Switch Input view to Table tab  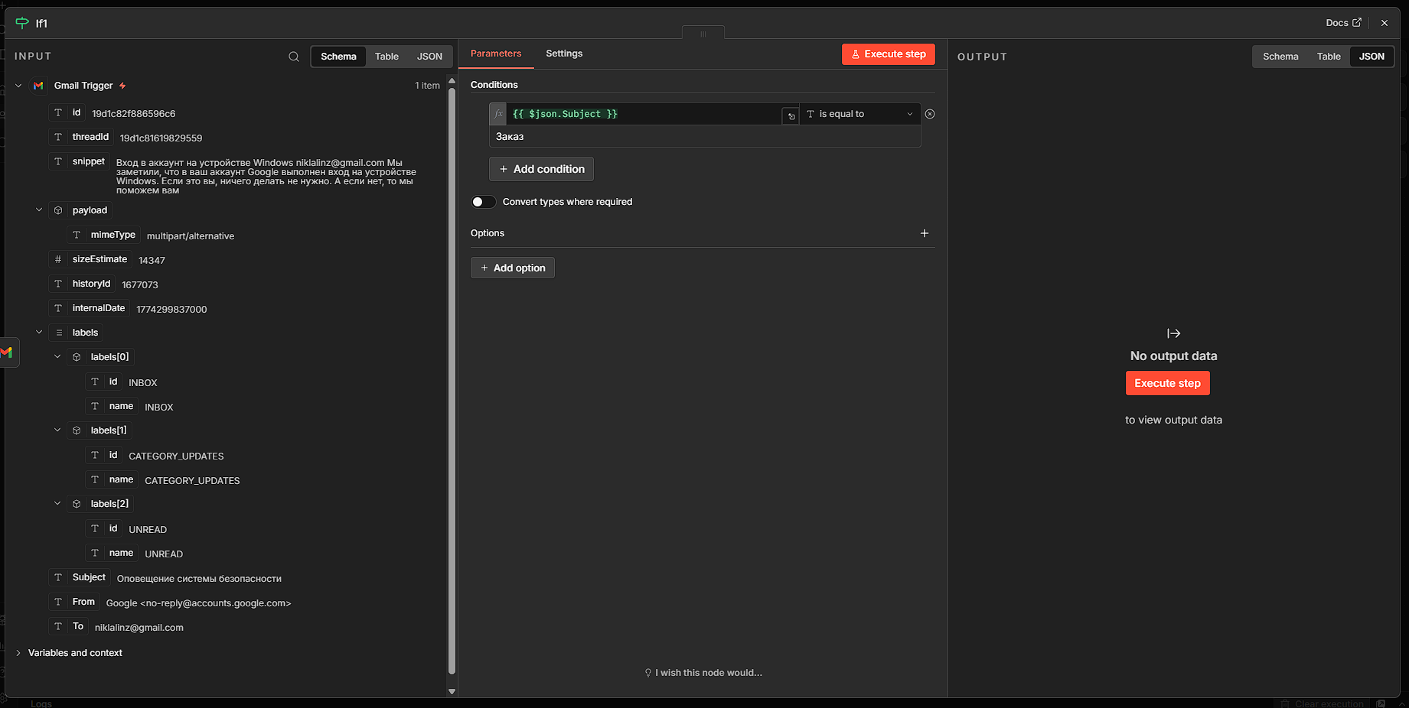(386, 57)
